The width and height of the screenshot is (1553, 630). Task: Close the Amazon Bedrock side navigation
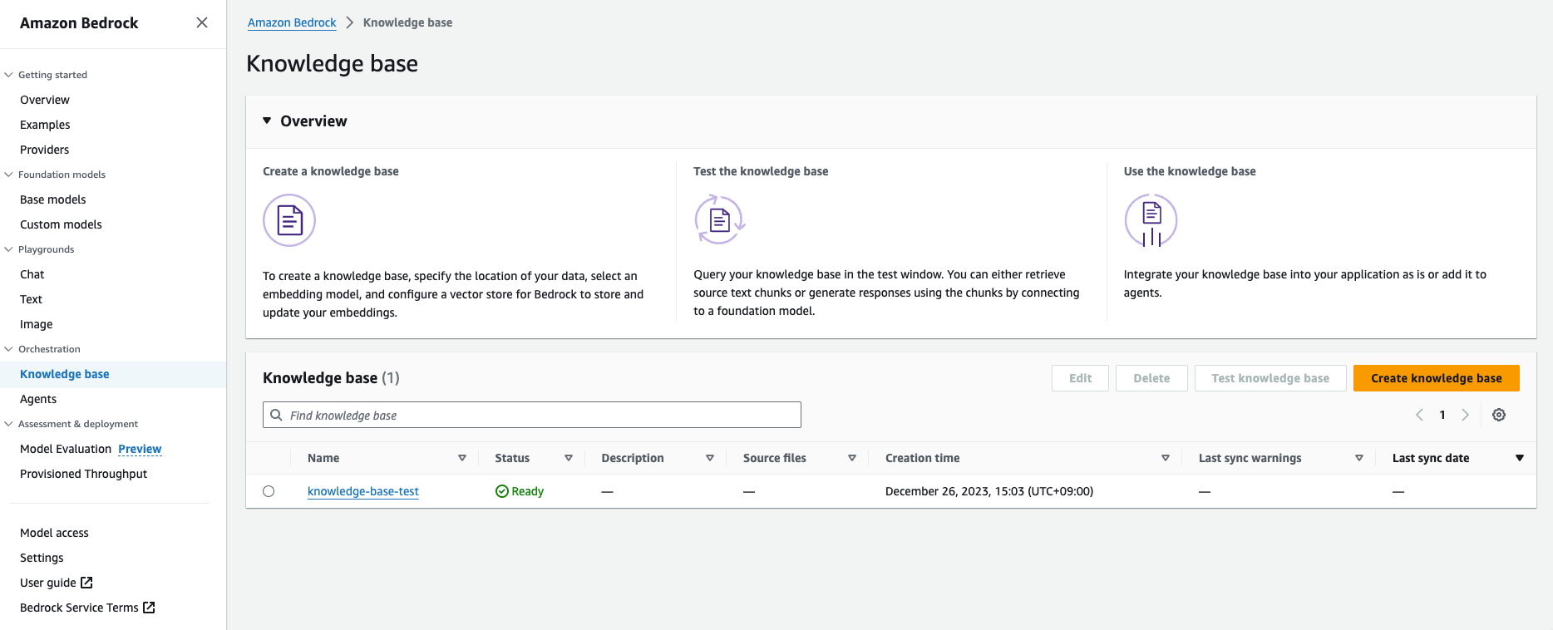pyautogui.click(x=202, y=22)
